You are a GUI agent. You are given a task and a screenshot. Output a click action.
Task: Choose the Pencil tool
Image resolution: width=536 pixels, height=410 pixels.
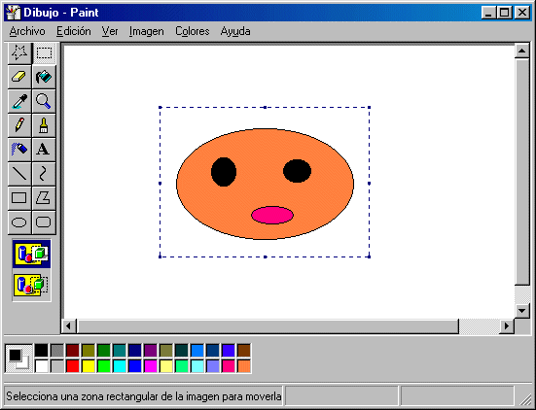pos(19,125)
